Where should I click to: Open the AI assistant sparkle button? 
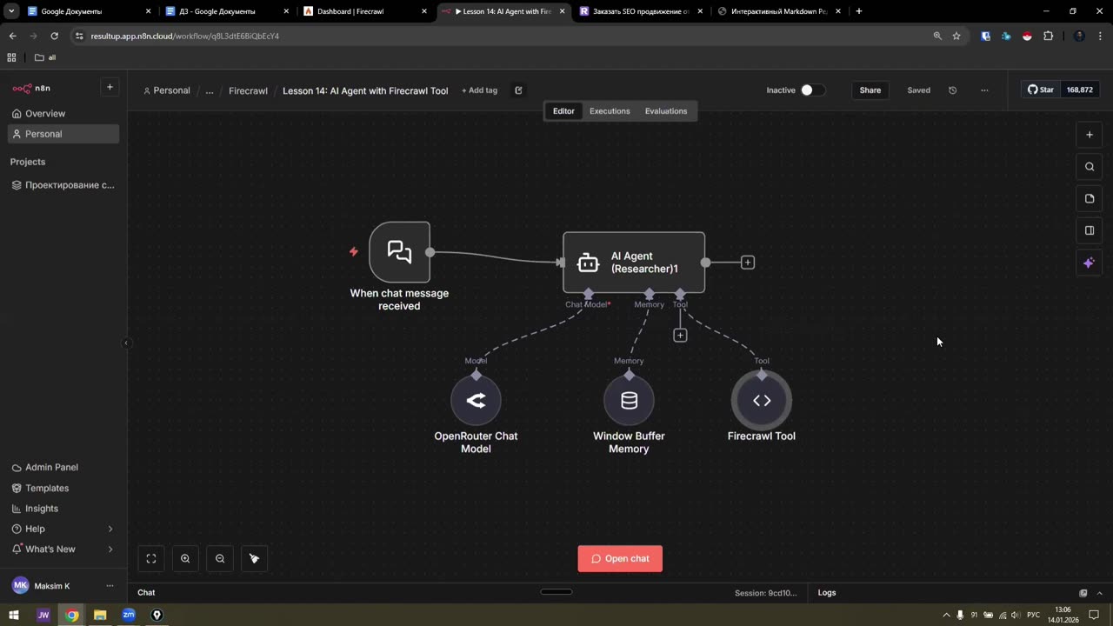(x=1090, y=263)
